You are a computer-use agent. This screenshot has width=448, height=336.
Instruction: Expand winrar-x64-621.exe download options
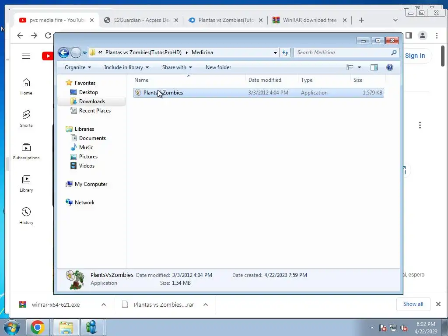click(x=104, y=304)
